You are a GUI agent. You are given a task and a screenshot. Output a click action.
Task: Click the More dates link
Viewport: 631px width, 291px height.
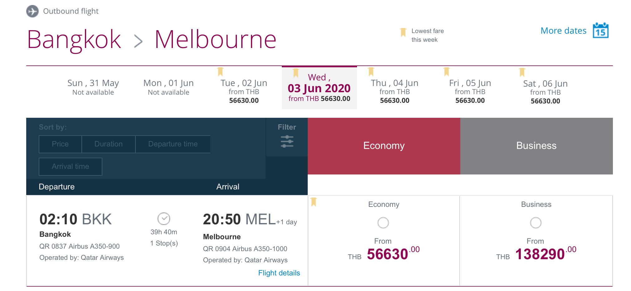[563, 31]
